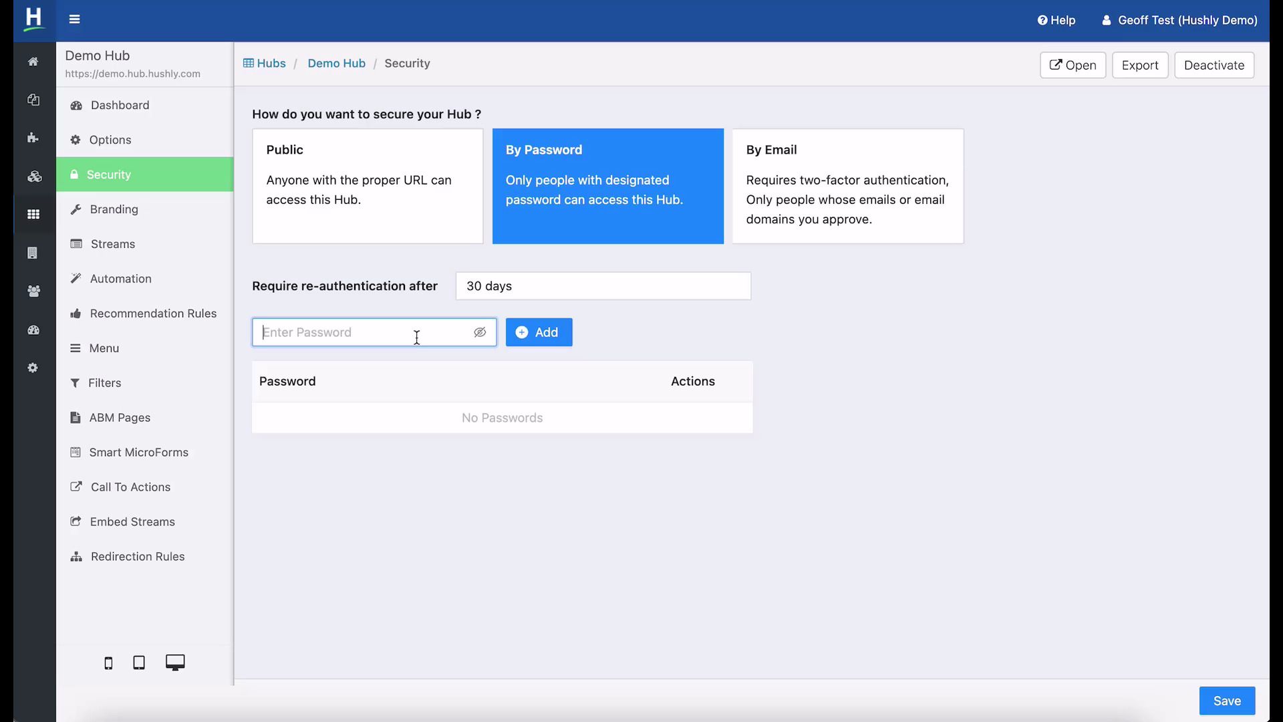Open the home icon in left rail
1283x722 pixels.
pos(33,62)
